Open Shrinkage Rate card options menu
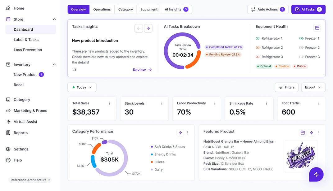This screenshot has width=333, height=191. pos(266,103)
